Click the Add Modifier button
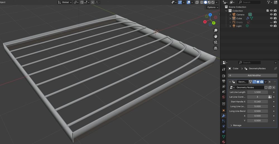Screen dimensions: 279x144 click(x=252, y=75)
